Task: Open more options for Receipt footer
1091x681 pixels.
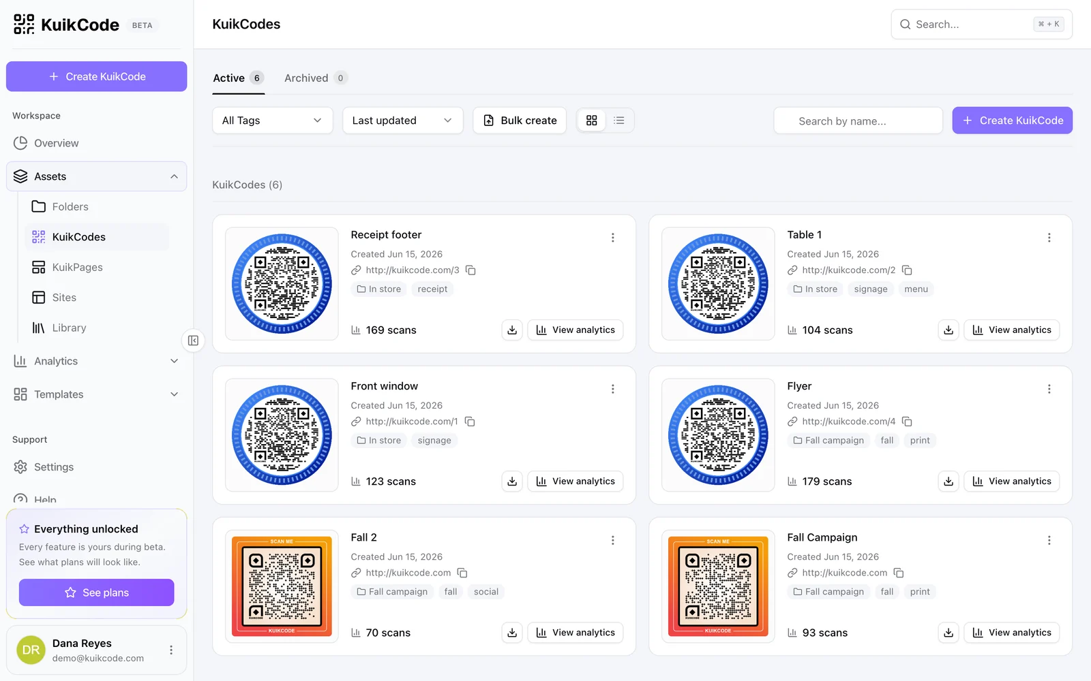Action: 613,238
